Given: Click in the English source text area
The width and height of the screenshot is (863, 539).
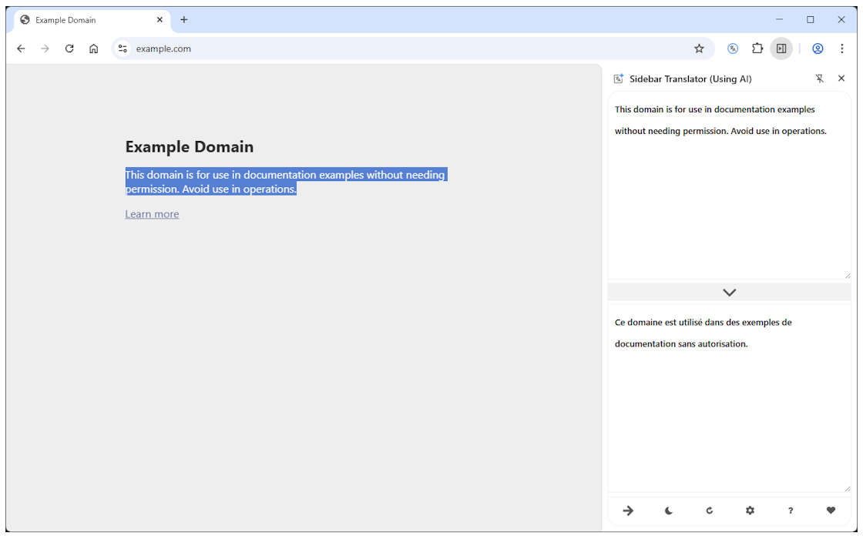Looking at the screenshot, I should coord(729,186).
